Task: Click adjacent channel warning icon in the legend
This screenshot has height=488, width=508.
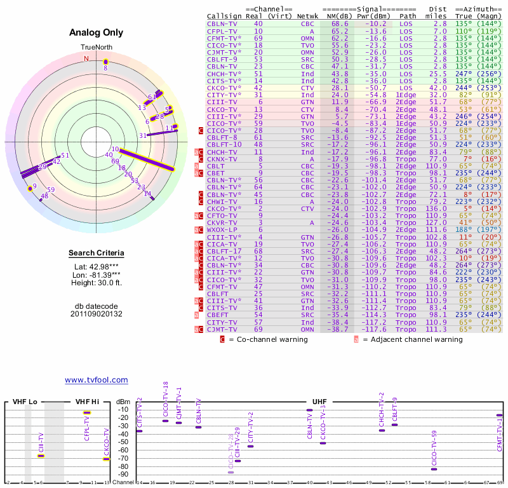Action: click(x=356, y=339)
